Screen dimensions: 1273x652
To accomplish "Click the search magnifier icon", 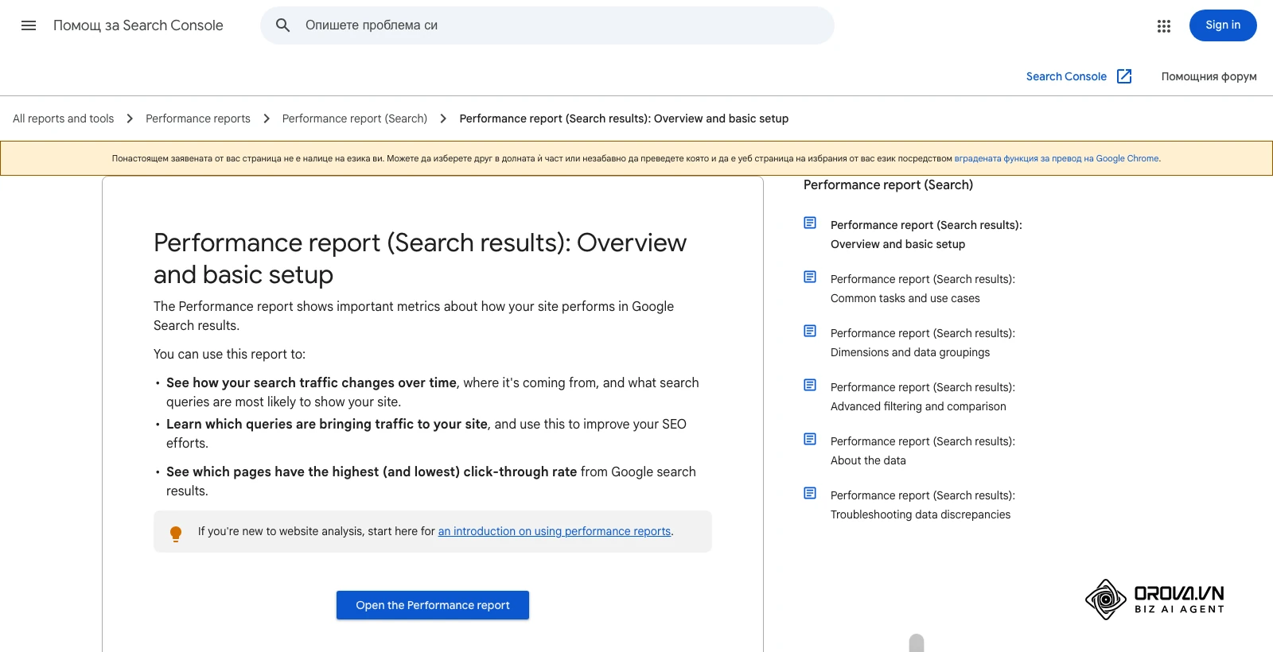I will tap(282, 25).
